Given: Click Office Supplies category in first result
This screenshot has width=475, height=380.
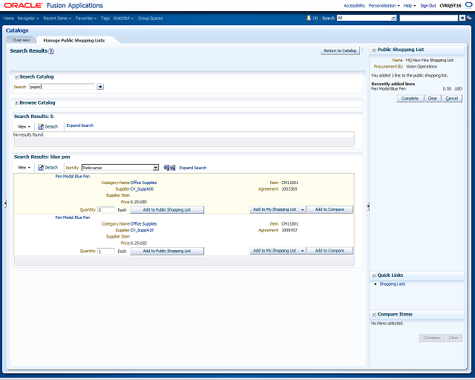Looking at the screenshot, I should [x=143, y=183].
